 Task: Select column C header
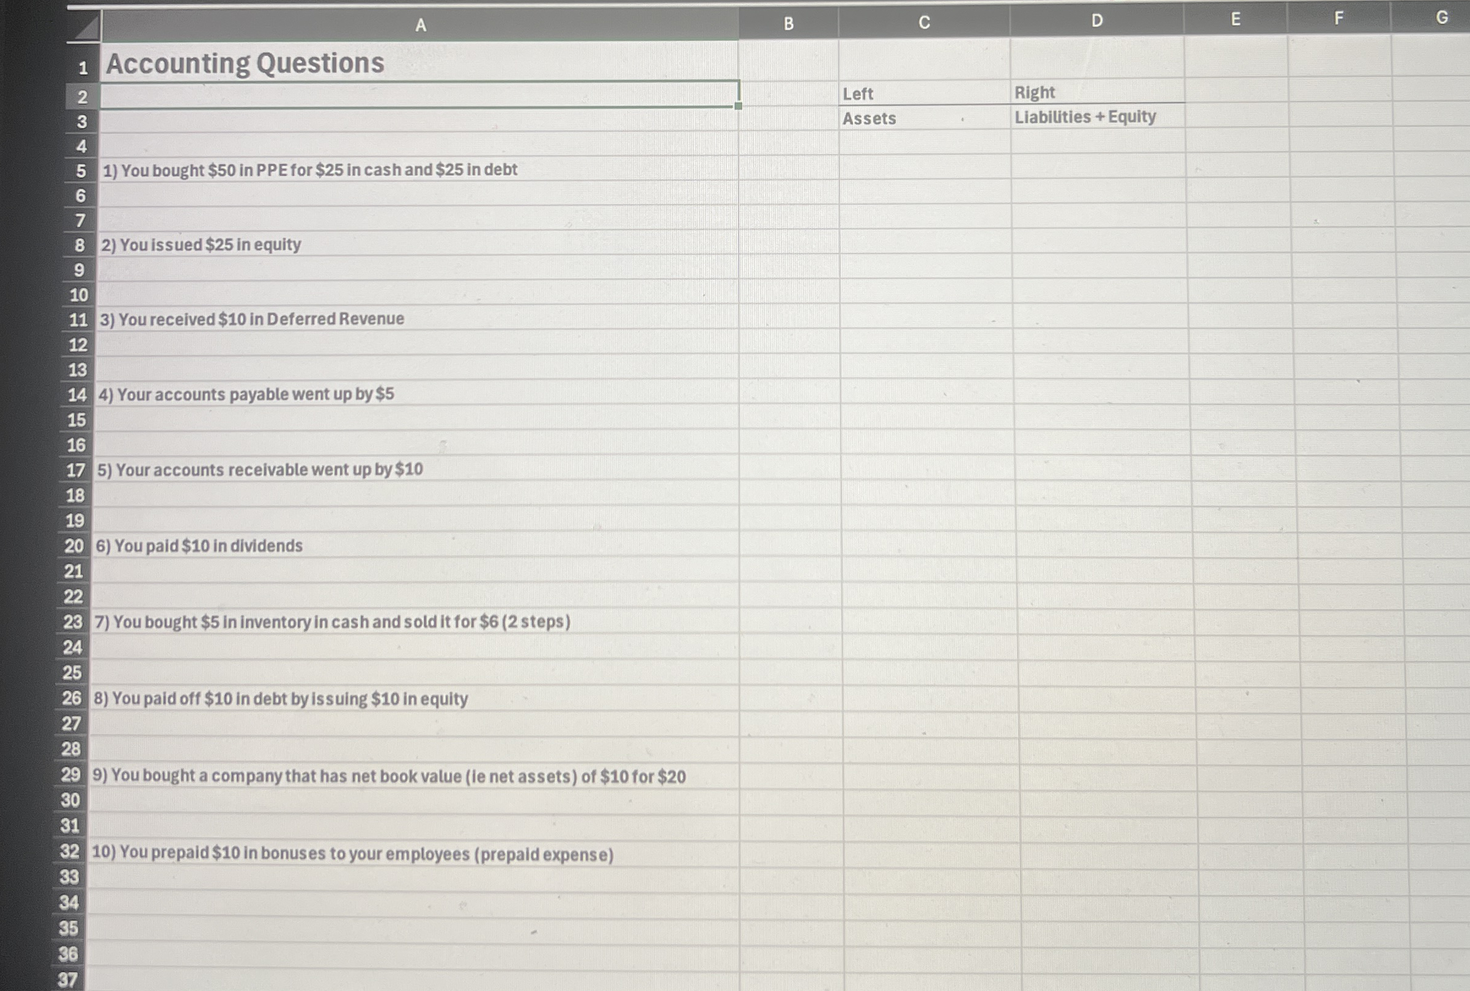pyautogui.click(x=923, y=23)
